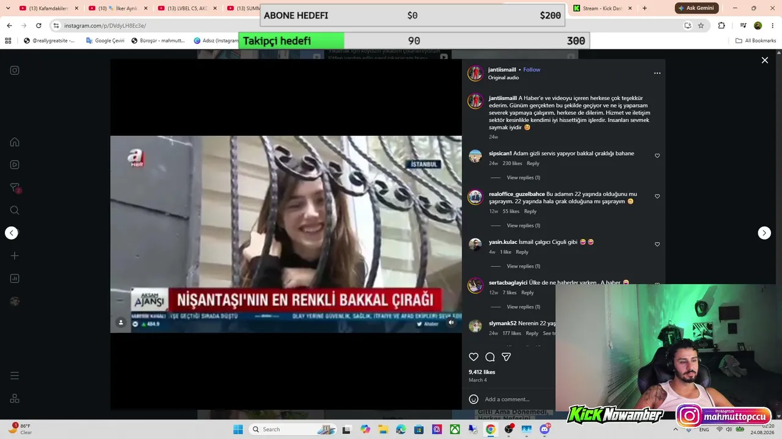The width and height of the screenshot is (782, 439).
Task: Go to the next post
Action: pos(764,233)
